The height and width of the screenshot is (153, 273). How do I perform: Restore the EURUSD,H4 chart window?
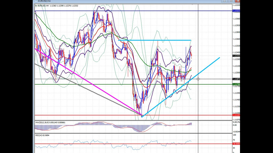pos(231,1)
